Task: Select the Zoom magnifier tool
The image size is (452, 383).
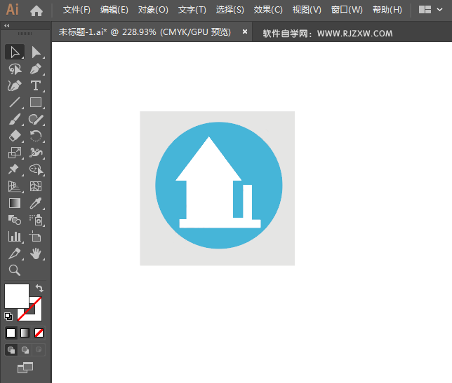Action: pyautogui.click(x=15, y=270)
